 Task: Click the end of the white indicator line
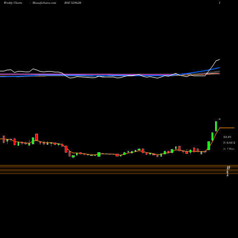[x=219, y=59]
